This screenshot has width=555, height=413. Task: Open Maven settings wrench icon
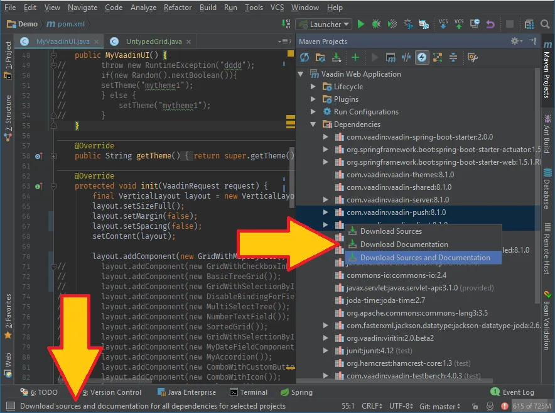coord(473,58)
